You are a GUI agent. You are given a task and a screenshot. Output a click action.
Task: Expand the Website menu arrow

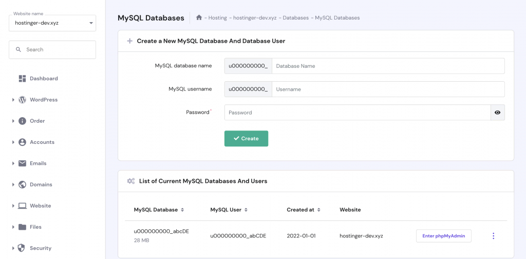(13, 206)
